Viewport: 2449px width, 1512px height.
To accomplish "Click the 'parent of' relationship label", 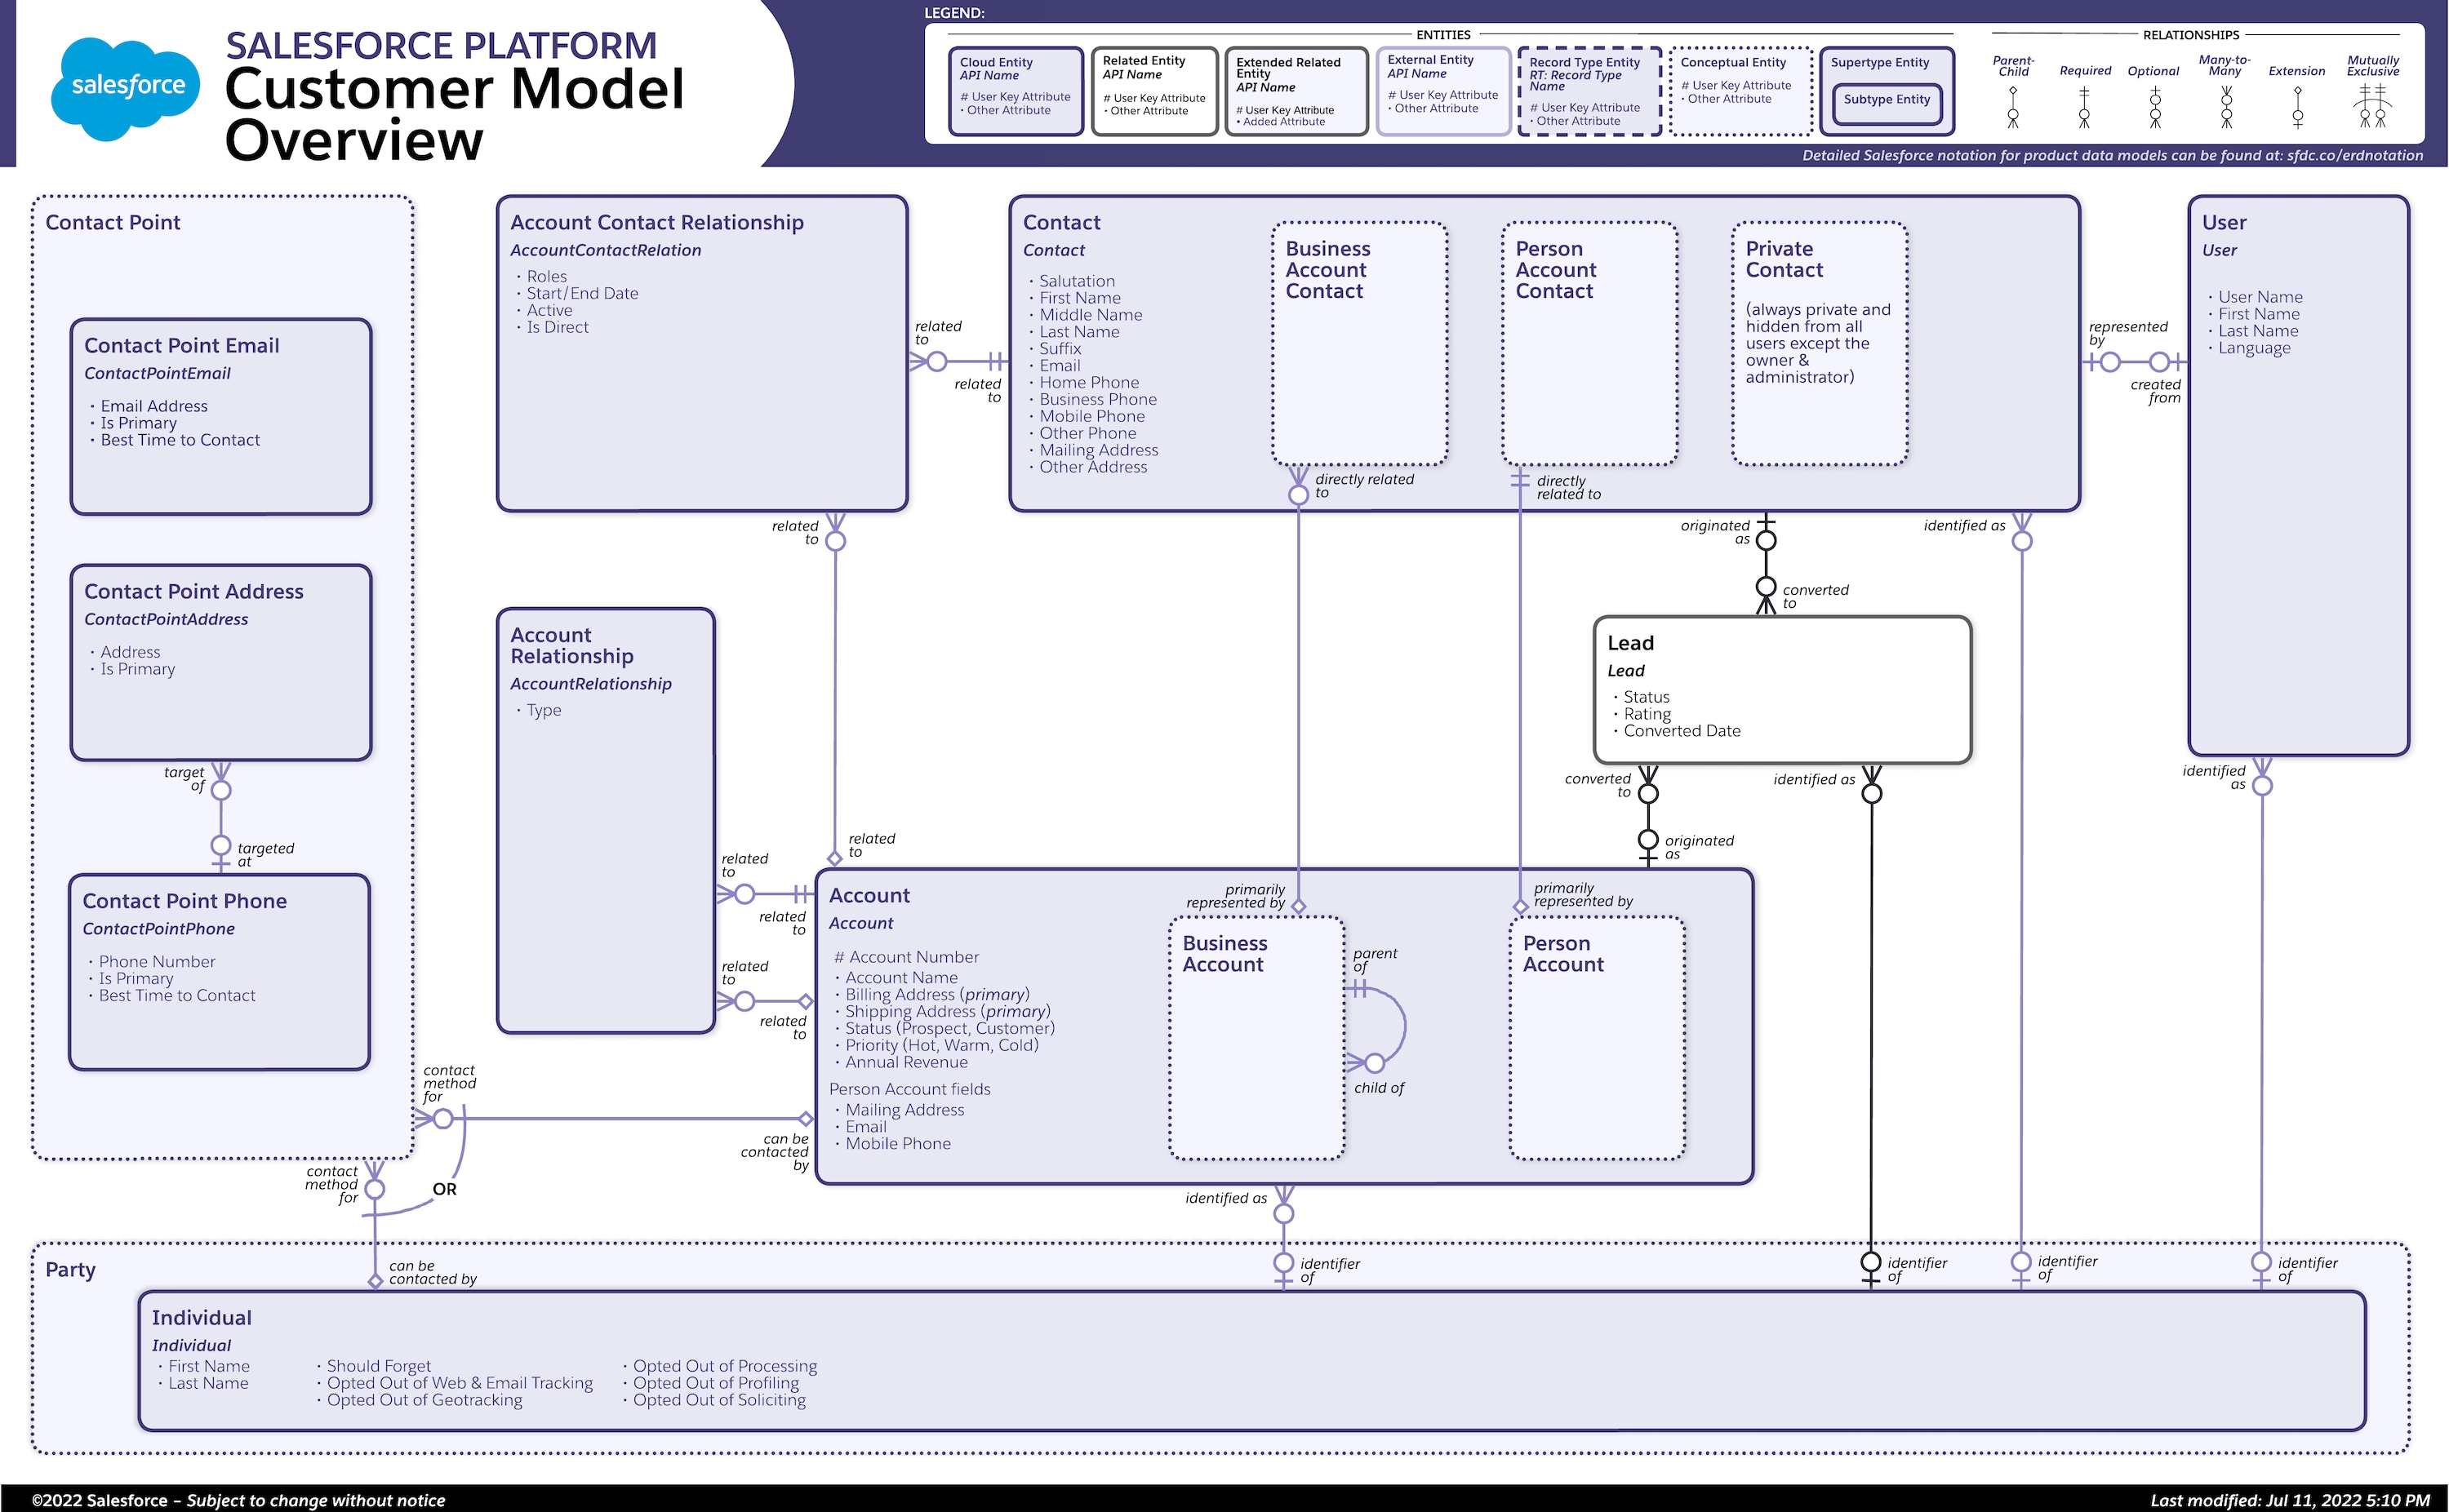I will (1375, 960).
